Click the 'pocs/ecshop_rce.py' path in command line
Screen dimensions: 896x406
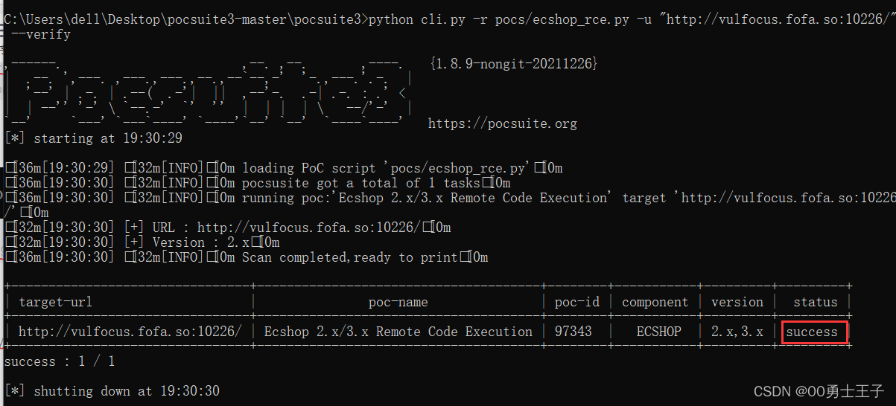tap(563, 19)
